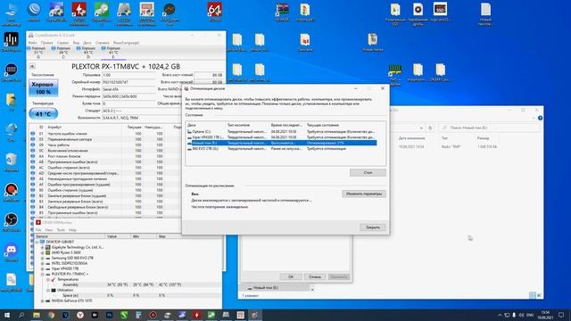Click the ENG language indicator
The image size is (571, 321).
click(x=530, y=315)
